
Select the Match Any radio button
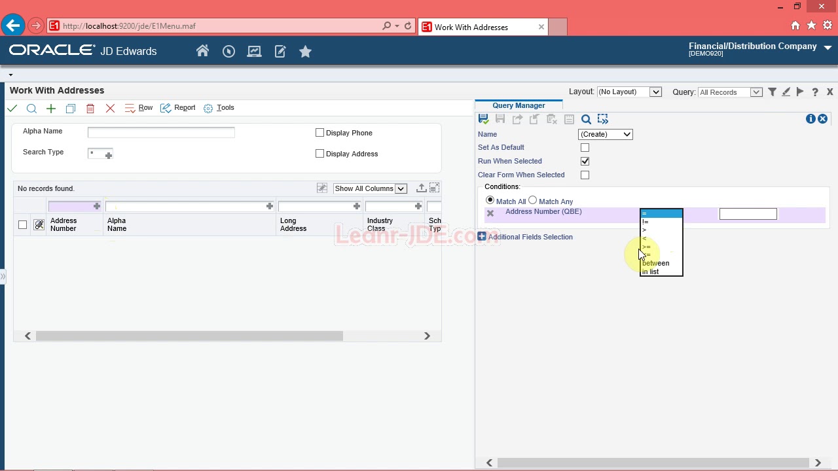[x=532, y=200]
